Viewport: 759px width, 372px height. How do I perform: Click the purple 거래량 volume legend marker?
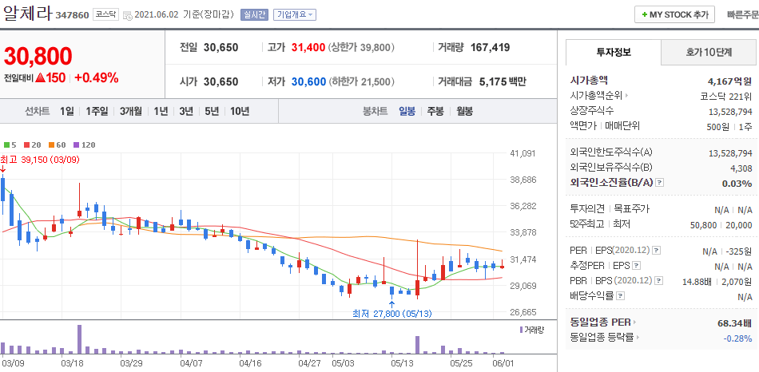click(x=521, y=330)
